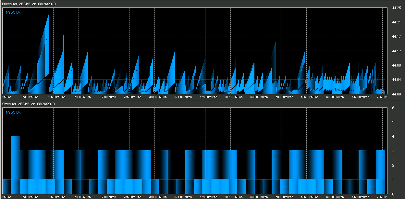Pick '636 09:58:56' tick under the Sizes chart
This screenshot has height=199, width=405.
310,197
